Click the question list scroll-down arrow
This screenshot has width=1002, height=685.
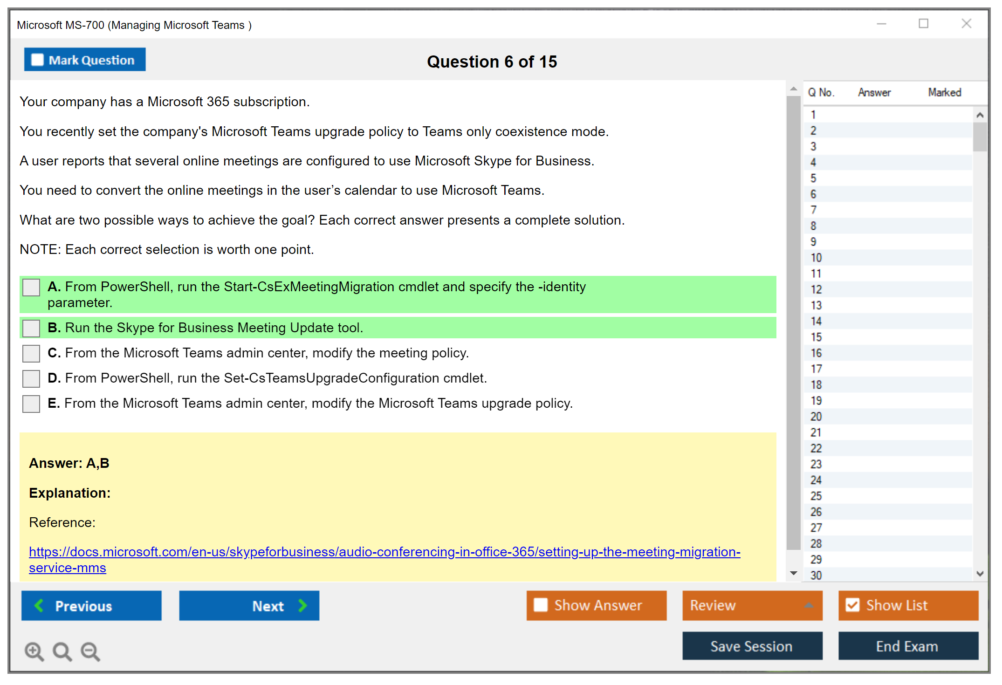pos(980,574)
